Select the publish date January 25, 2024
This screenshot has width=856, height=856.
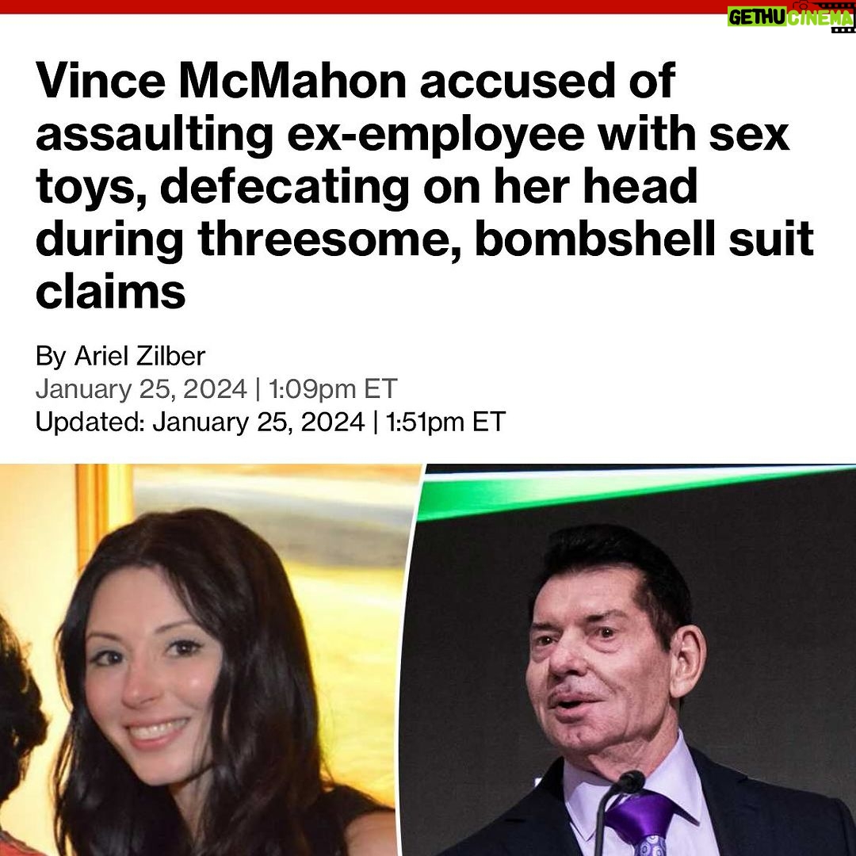pos(141,389)
